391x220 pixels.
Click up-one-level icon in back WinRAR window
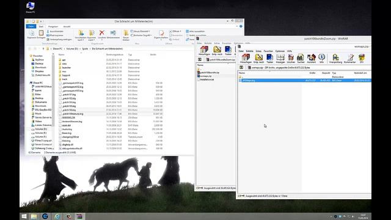[x=200, y=60]
